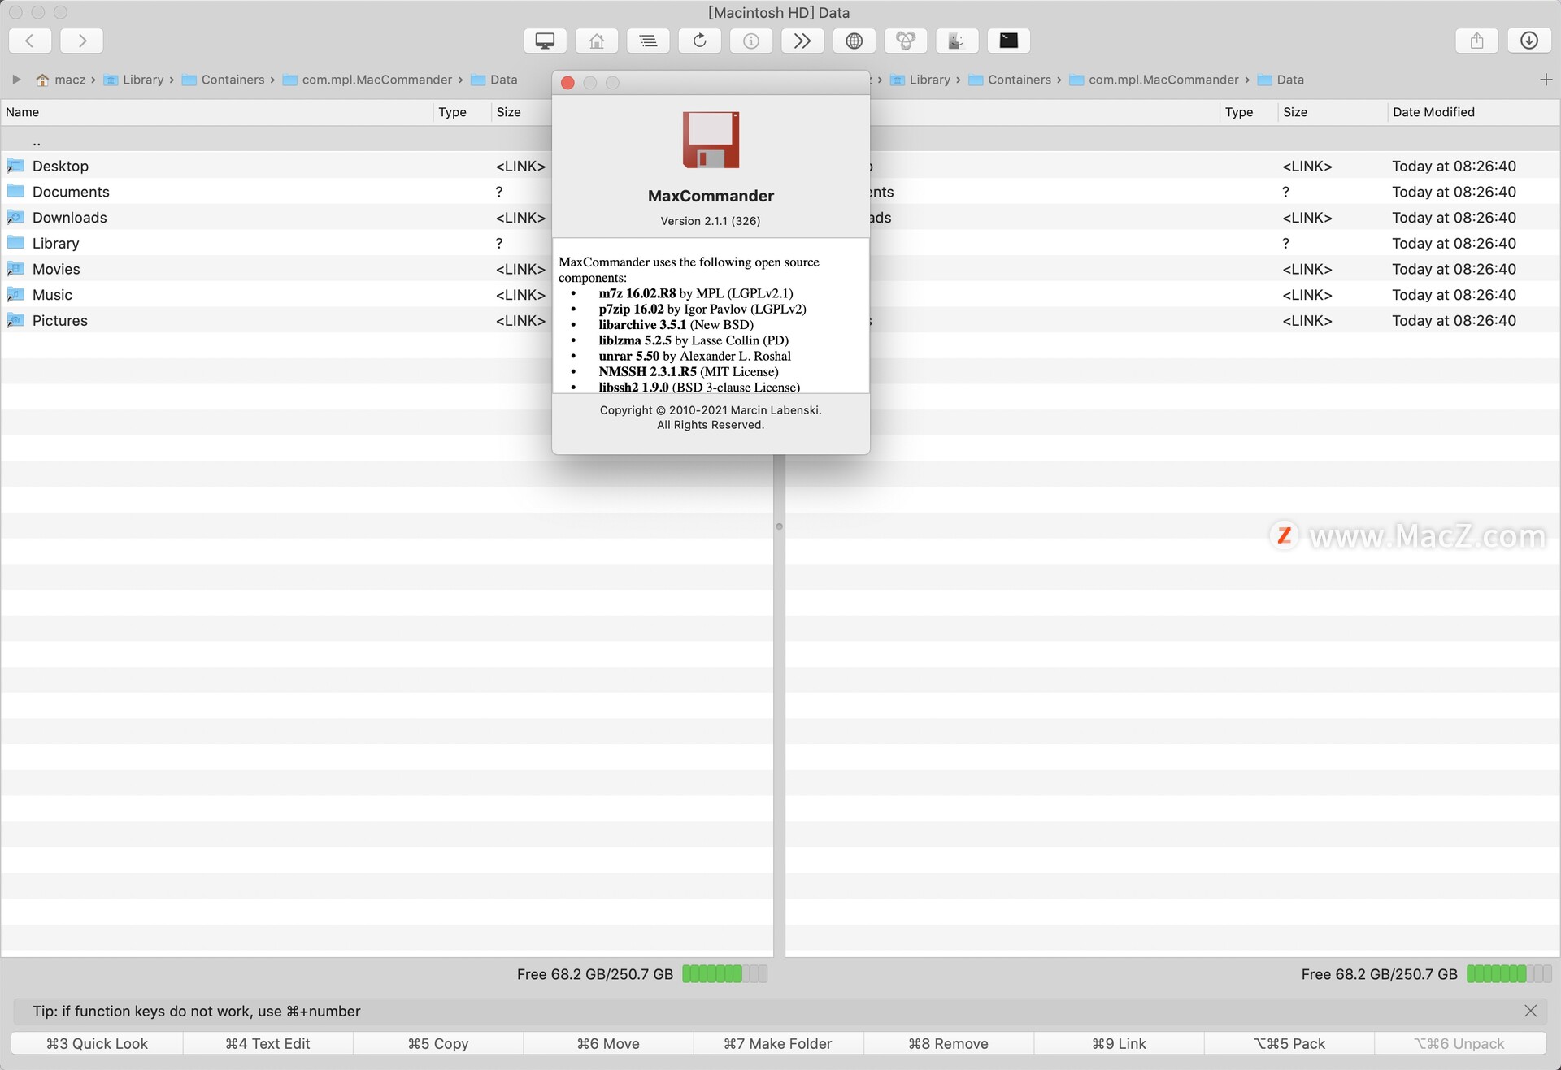Image resolution: width=1561 pixels, height=1070 pixels.
Task: Expand the left path bar disclosure triangle
Action: click(16, 80)
